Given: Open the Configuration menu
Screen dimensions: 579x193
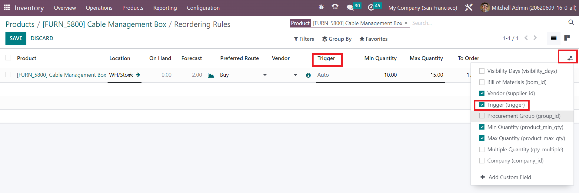Looking at the screenshot, I should click(203, 8).
